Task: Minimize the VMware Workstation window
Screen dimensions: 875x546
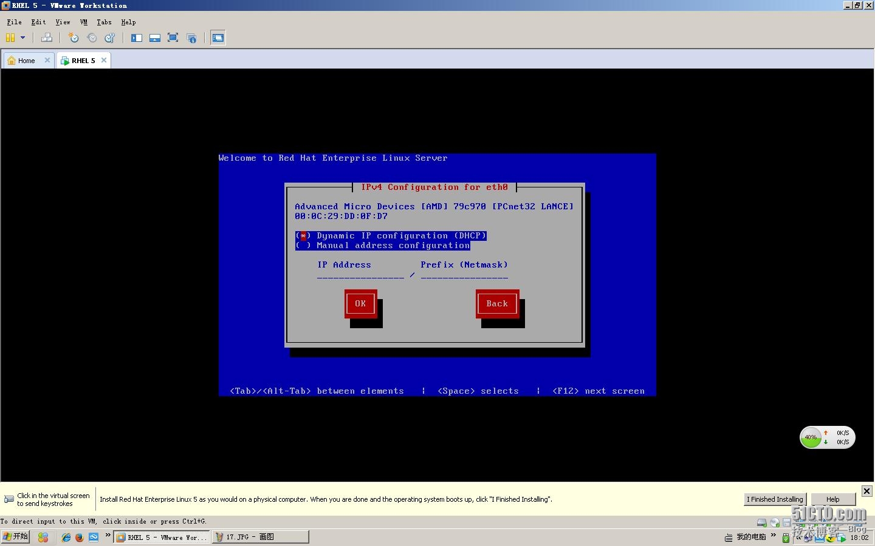Action: (848, 5)
